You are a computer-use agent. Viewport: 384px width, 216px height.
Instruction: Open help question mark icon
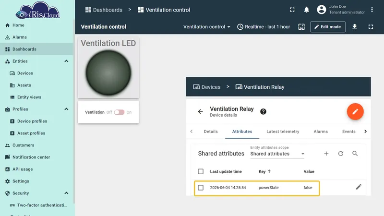point(263,112)
